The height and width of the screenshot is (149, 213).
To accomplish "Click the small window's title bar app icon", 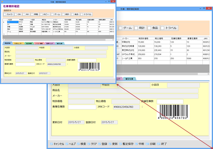I will (2, 2).
